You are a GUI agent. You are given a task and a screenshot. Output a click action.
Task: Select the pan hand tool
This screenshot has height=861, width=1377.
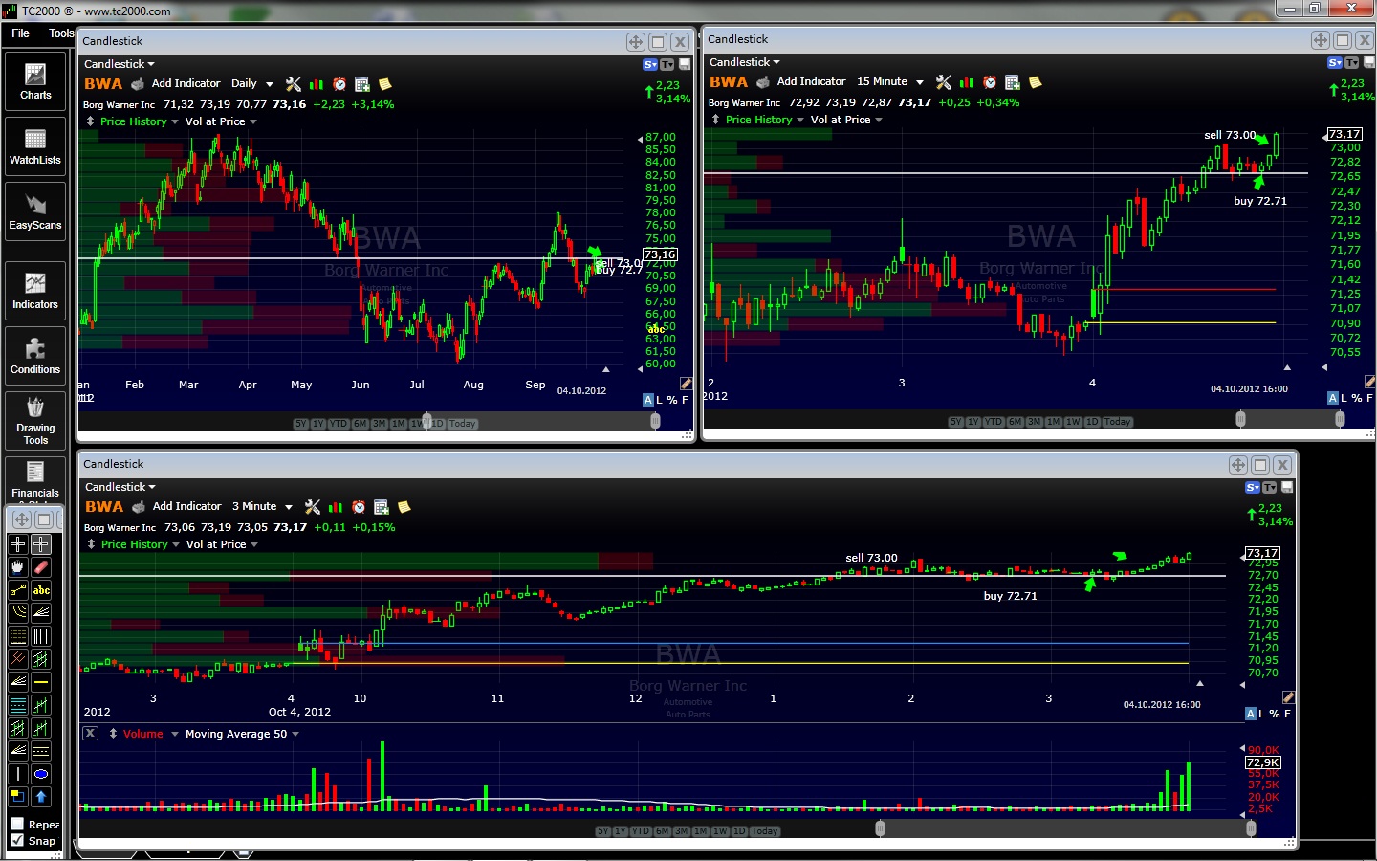[18, 567]
